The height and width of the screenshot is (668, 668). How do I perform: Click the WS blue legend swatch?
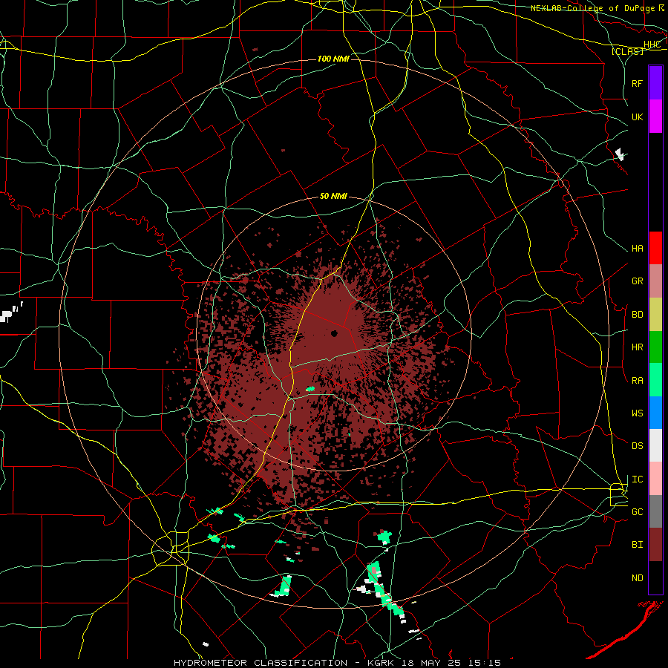(x=655, y=413)
